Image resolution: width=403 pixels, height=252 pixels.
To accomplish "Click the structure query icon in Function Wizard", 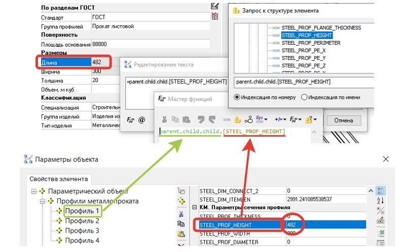I will pos(237,120).
